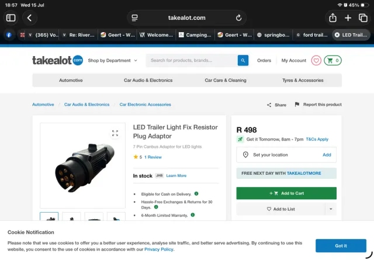Expand the Shop by Department dropdown
374x260 pixels.
(113, 61)
